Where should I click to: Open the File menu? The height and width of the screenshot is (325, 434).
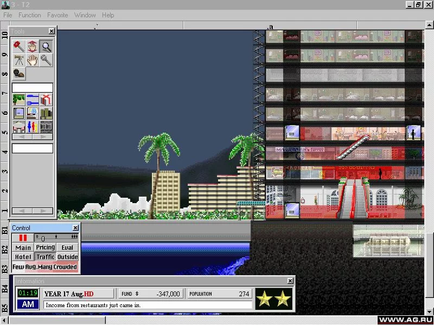[x=8, y=15]
